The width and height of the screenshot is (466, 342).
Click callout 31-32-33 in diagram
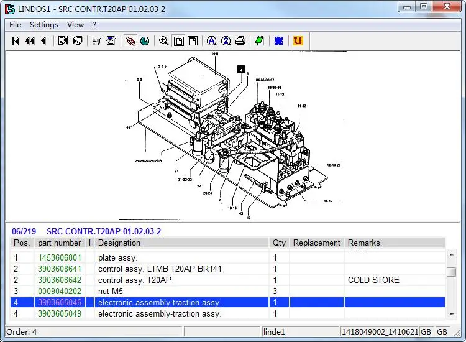pyautogui.click(x=185, y=180)
